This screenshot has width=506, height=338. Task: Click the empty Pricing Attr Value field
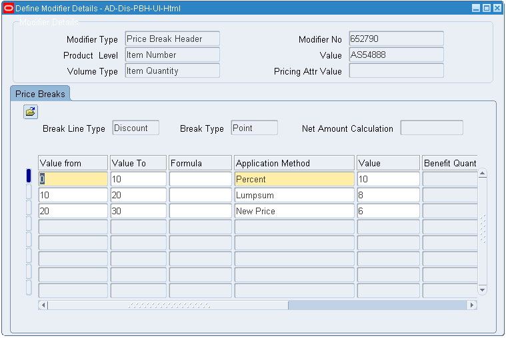(x=396, y=71)
